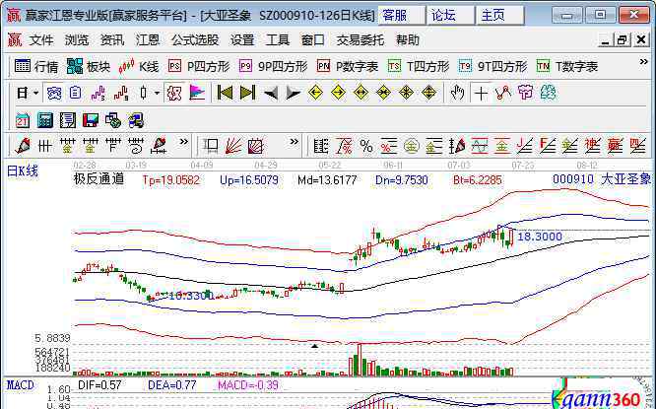Open the 窗口 menu
This screenshot has height=409, width=656.
click(313, 40)
